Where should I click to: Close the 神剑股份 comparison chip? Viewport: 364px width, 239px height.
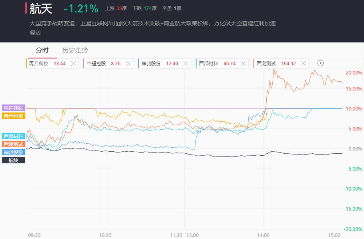click(x=186, y=63)
